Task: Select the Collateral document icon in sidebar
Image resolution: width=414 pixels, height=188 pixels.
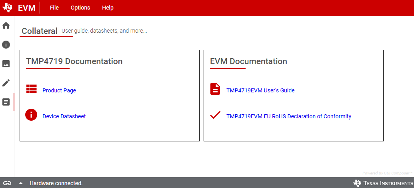Action: tap(6, 102)
